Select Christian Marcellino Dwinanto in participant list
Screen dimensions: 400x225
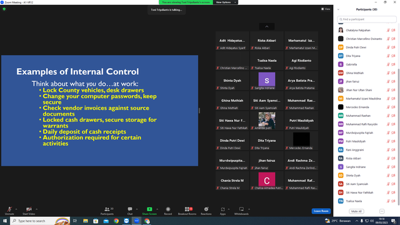pos(367,39)
